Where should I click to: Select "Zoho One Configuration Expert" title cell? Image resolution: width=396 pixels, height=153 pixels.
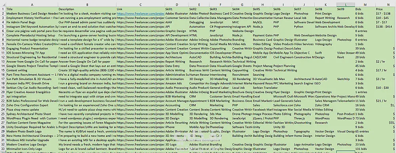click(32, 105)
